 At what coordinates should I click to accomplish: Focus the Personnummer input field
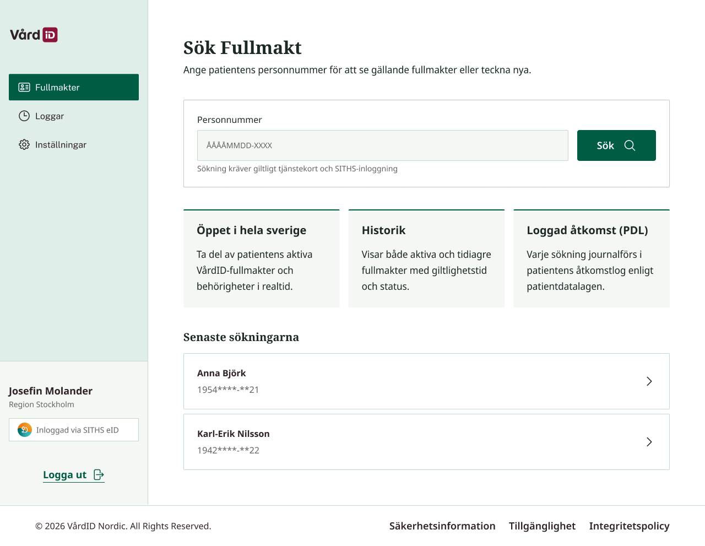pos(383,145)
